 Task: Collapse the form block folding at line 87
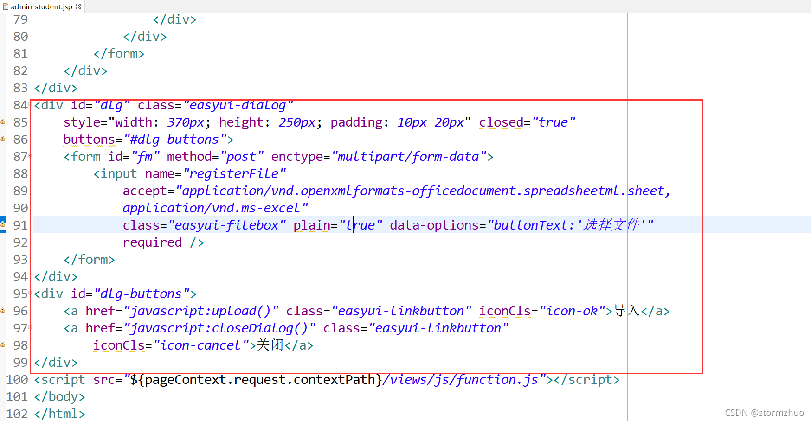tap(30, 156)
